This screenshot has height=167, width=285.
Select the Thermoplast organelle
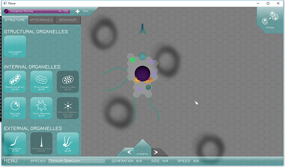(x=68, y=81)
